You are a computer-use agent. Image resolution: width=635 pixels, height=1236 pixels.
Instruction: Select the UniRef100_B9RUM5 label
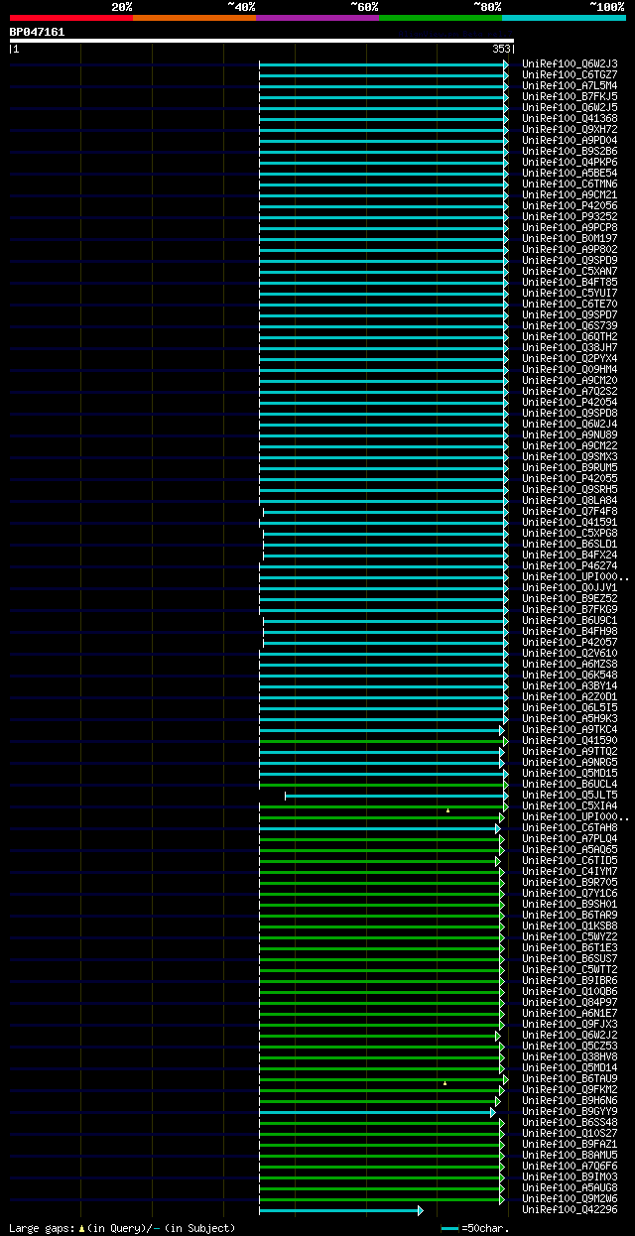[570, 467]
